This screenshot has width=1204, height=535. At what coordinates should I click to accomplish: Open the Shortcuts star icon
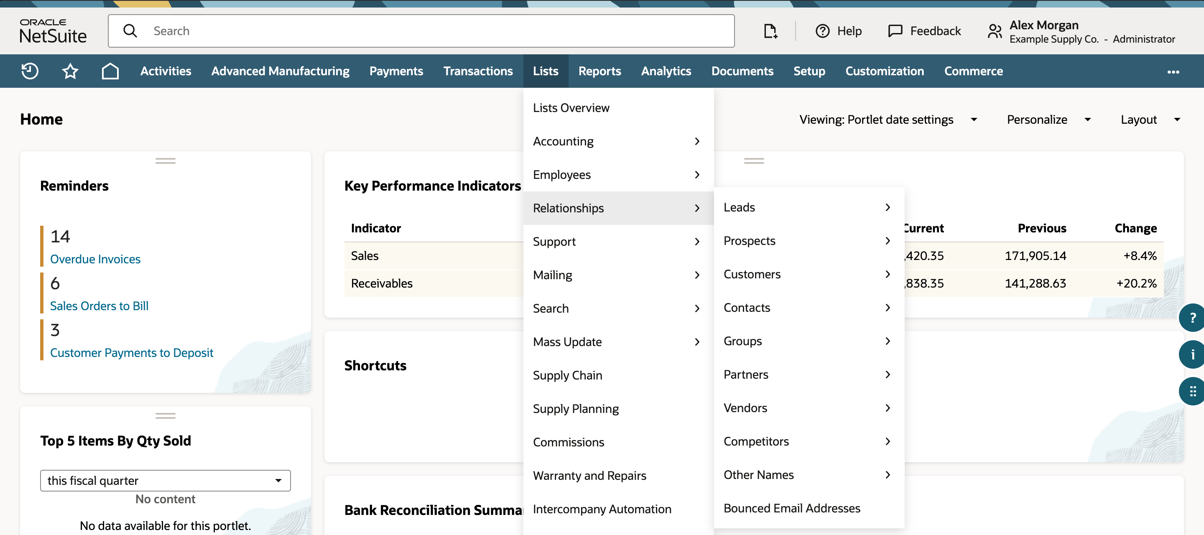pyautogui.click(x=70, y=71)
